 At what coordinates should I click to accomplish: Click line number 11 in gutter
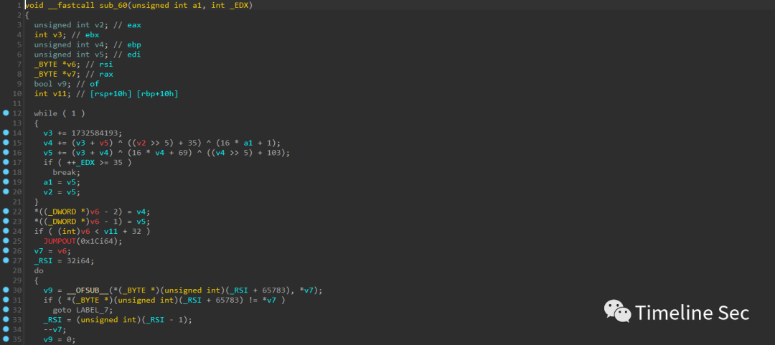[17, 103]
